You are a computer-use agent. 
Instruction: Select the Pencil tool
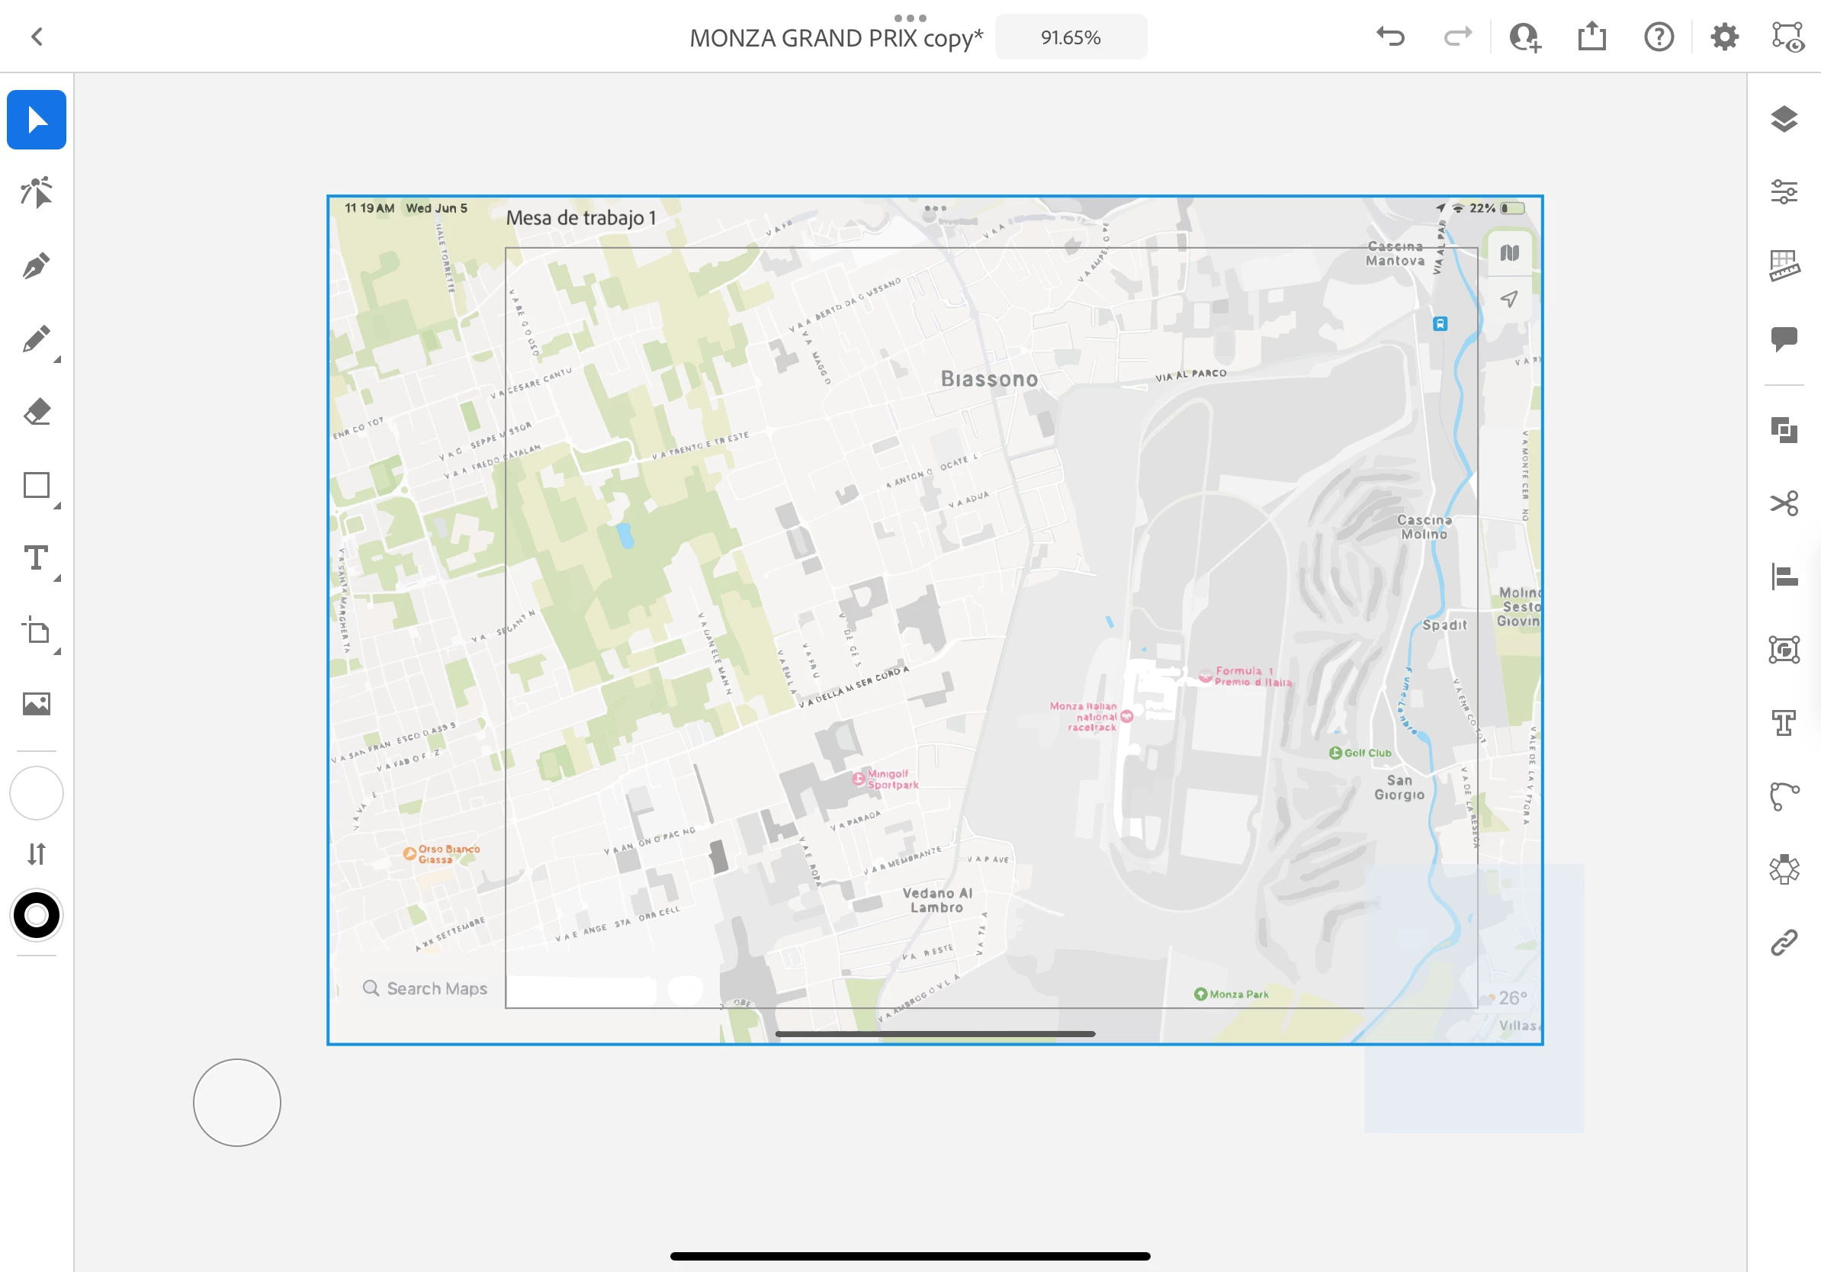click(37, 339)
